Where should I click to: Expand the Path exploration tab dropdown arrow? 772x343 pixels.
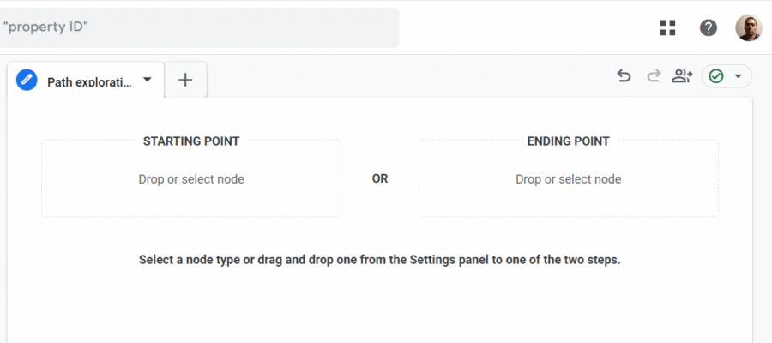point(147,80)
